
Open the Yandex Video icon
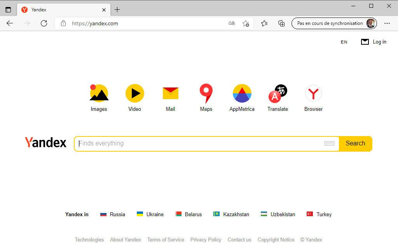click(134, 94)
